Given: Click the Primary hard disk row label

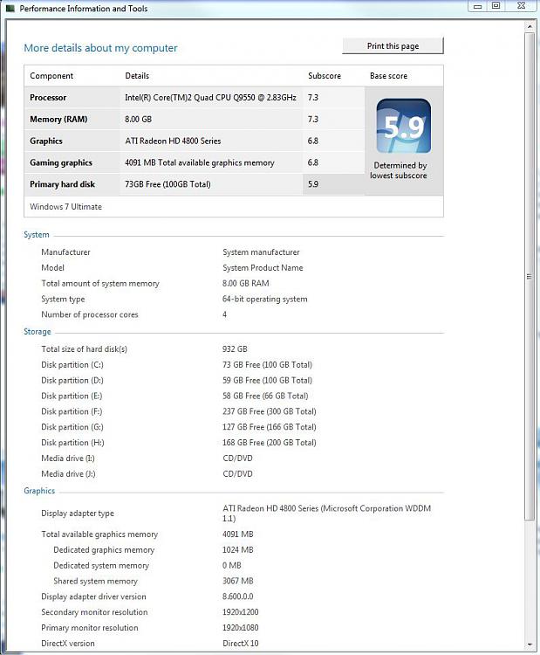Looking at the screenshot, I should tap(62, 184).
